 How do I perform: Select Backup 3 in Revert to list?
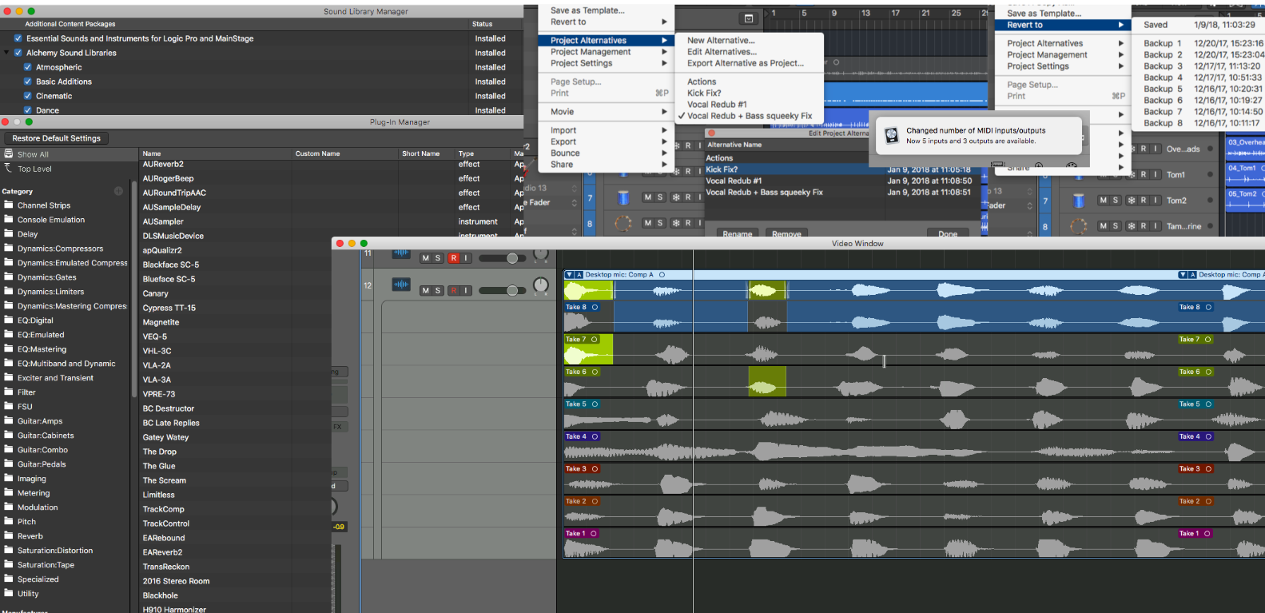point(1162,66)
